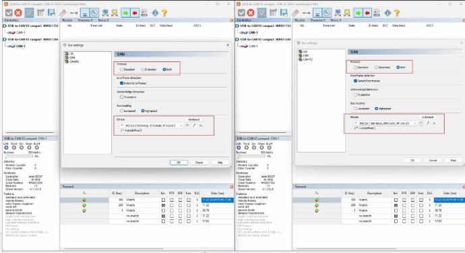465x253 pixels.
Task: Click the delete X icon beside bitrate in left dialog
Action: point(201,125)
